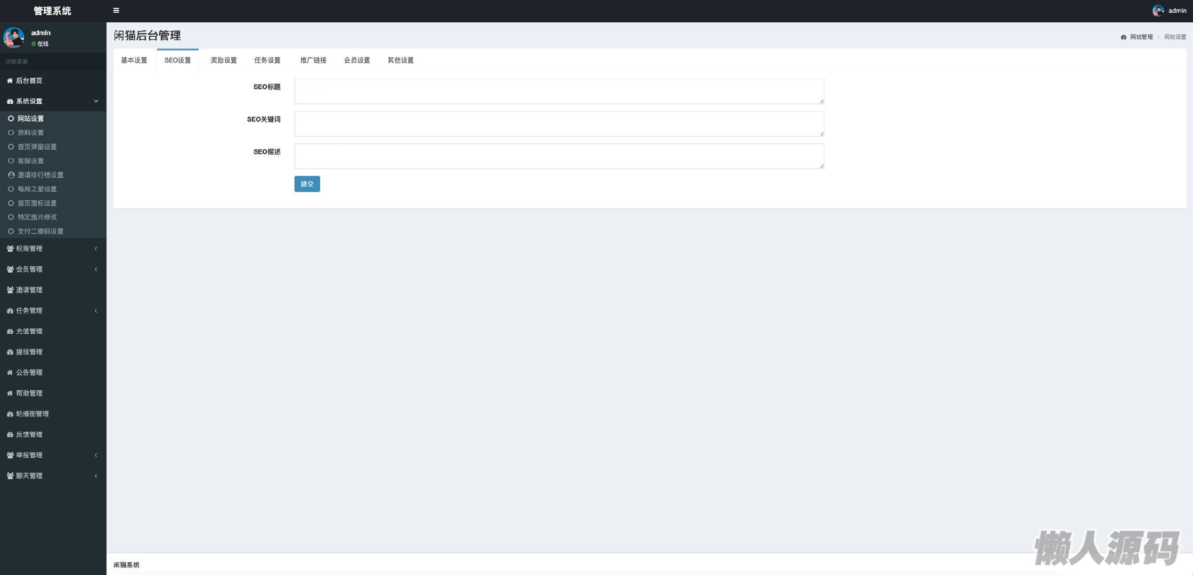1193x575 pixels.
Task: Expand the 会员管理 submenu arrow
Action: click(x=96, y=269)
